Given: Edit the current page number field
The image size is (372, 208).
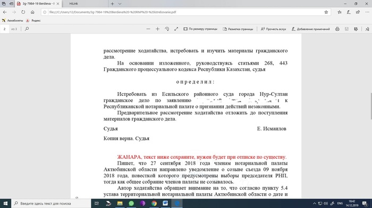Looking at the screenshot, I should [4, 29].
